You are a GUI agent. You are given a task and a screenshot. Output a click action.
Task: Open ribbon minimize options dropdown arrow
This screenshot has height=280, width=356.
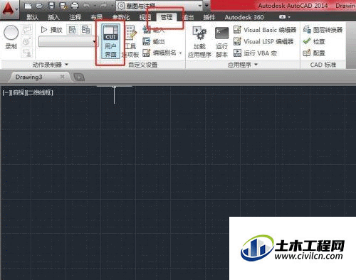(289, 17)
